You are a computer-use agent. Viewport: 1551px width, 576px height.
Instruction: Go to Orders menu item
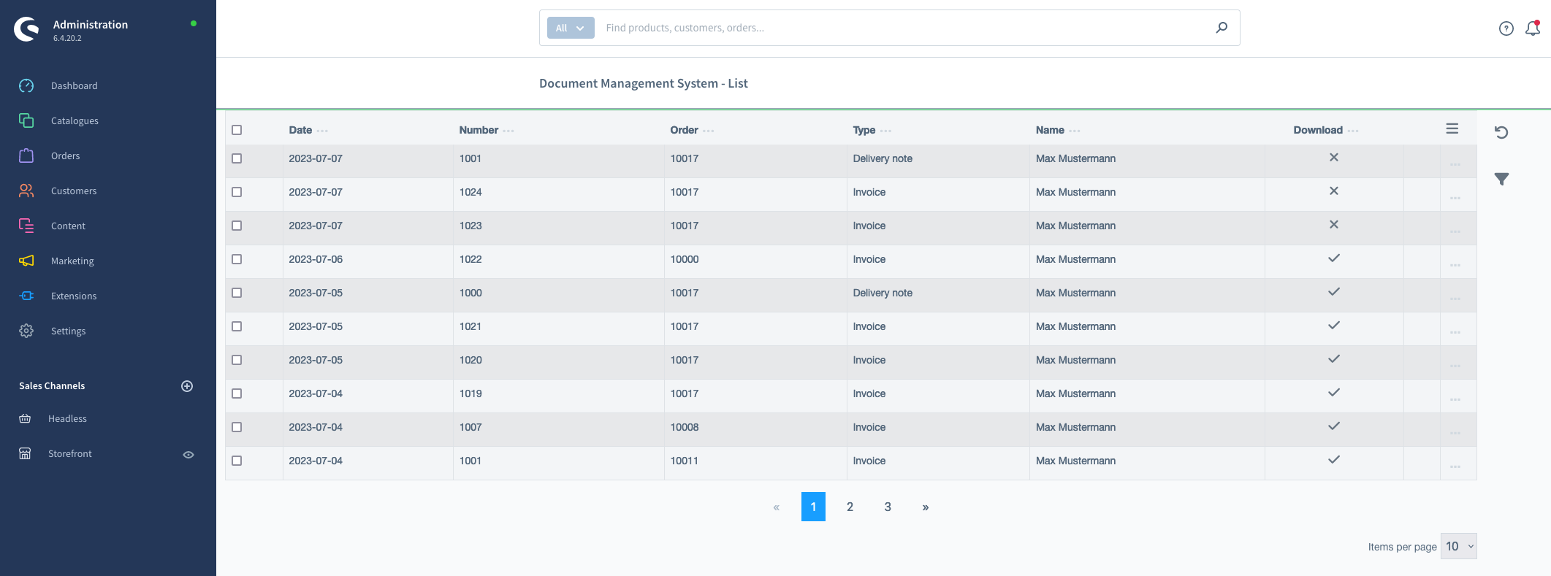click(x=66, y=155)
